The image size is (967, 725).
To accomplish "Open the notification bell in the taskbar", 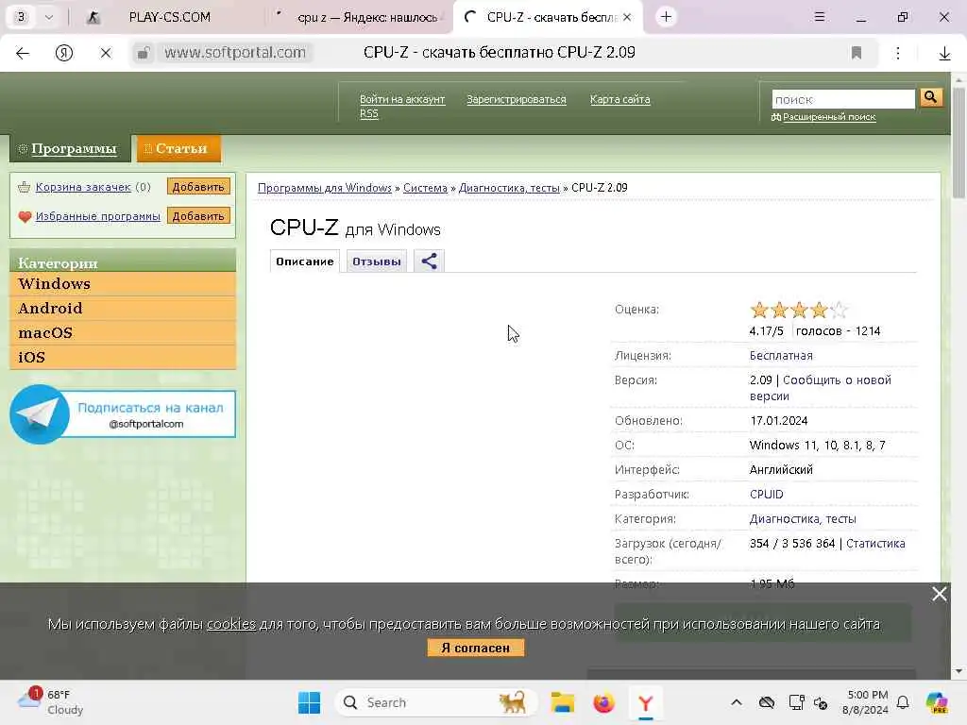I will 903,702.
